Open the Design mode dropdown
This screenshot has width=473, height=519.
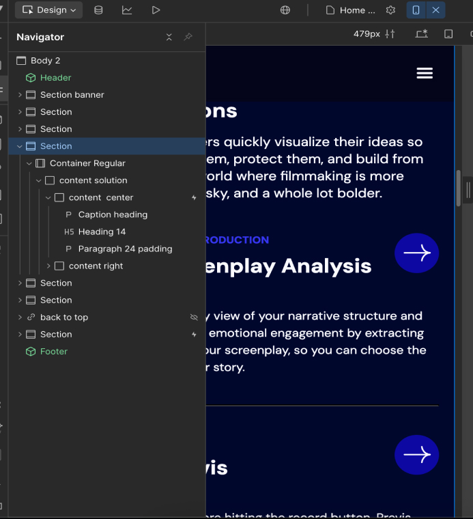(x=49, y=10)
